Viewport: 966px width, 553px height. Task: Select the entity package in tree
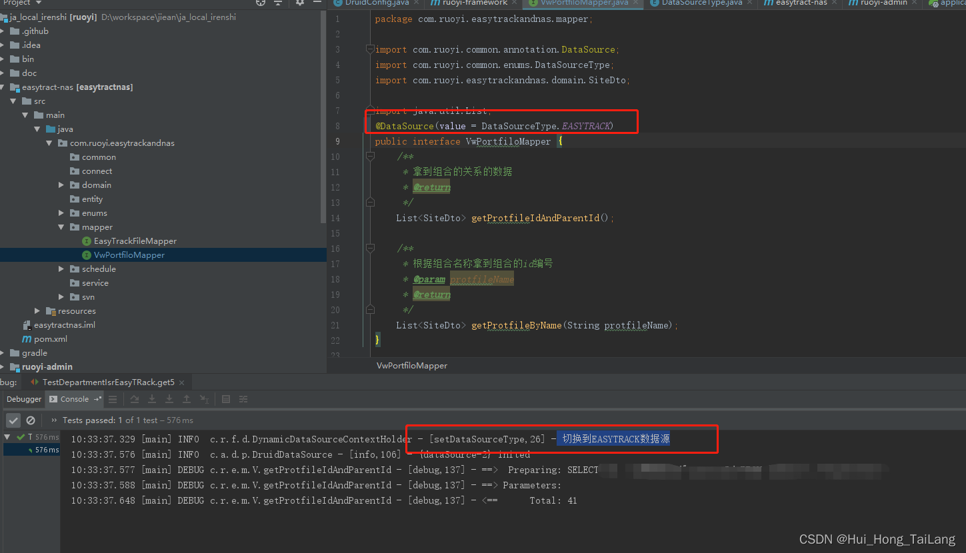click(x=93, y=199)
